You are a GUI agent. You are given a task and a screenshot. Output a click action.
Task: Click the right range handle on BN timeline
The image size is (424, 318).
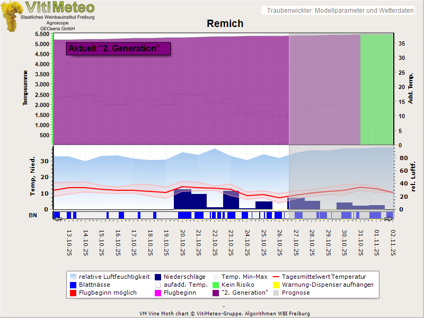389,218
